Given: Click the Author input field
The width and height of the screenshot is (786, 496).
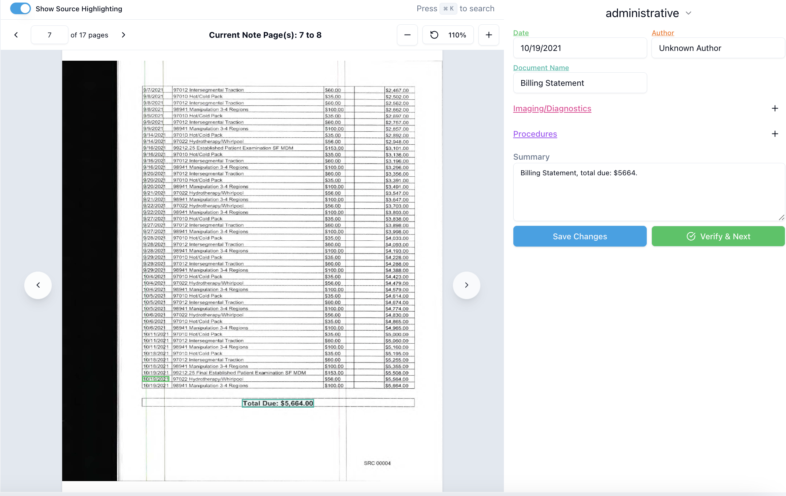Looking at the screenshot, I should pyautogui.click(x=718, y=48).
